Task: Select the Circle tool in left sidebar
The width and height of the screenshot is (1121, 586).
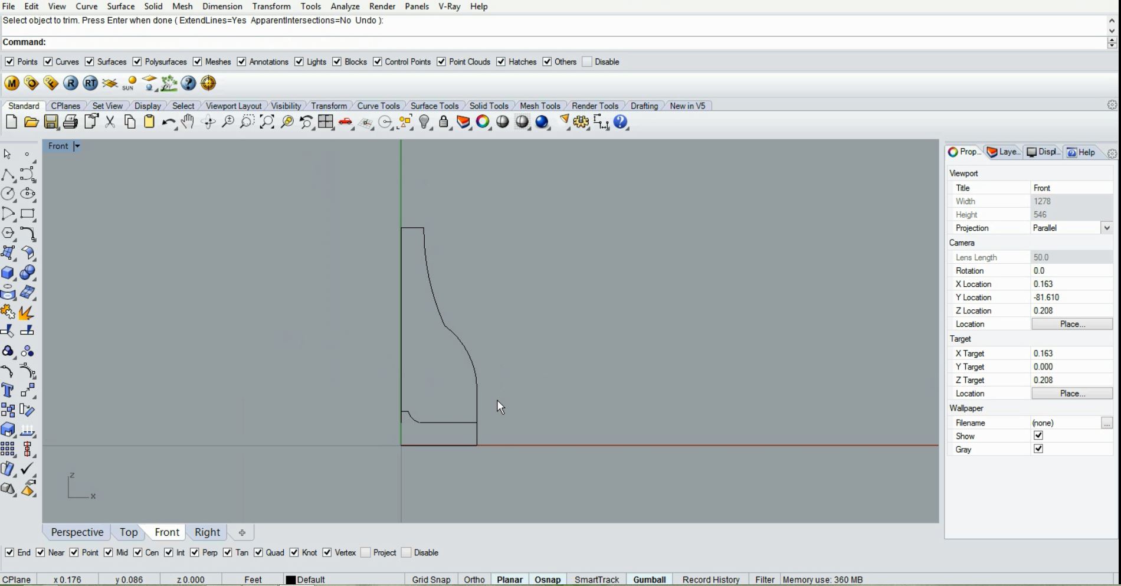Action: (x=8, y=194)
